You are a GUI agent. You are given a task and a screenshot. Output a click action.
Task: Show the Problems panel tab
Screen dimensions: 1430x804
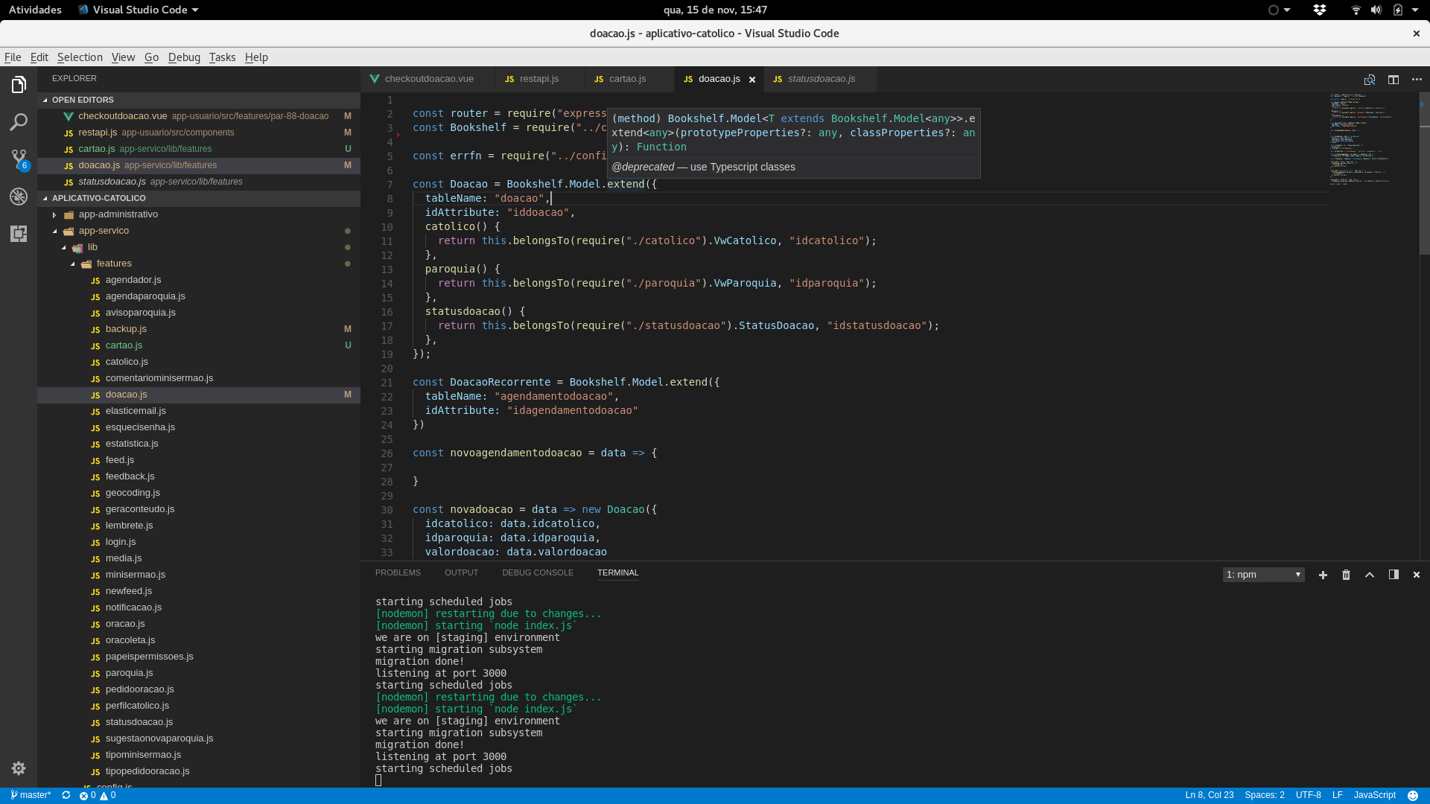398,572
